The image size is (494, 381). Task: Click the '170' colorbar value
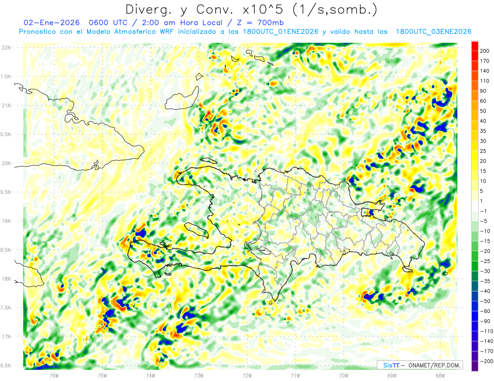(x=485, y=61)
